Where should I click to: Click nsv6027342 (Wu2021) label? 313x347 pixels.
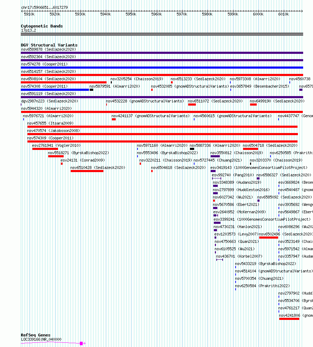(x=233, y=197)
